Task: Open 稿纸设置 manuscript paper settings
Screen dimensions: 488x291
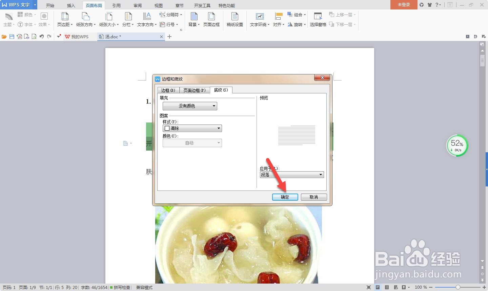Action: [x=235, y=19]
